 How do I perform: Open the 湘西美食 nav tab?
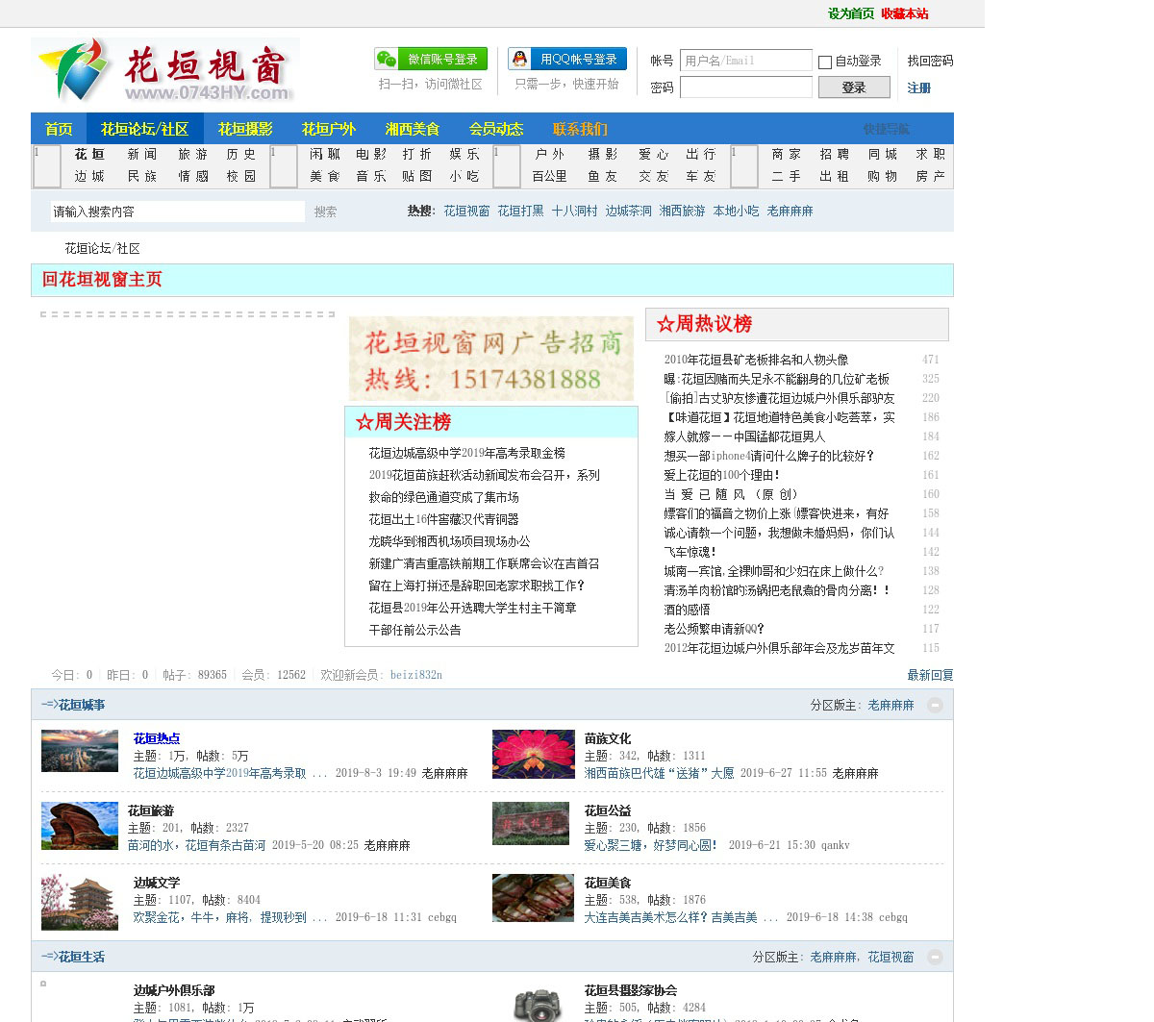click(x=412, y=129)
